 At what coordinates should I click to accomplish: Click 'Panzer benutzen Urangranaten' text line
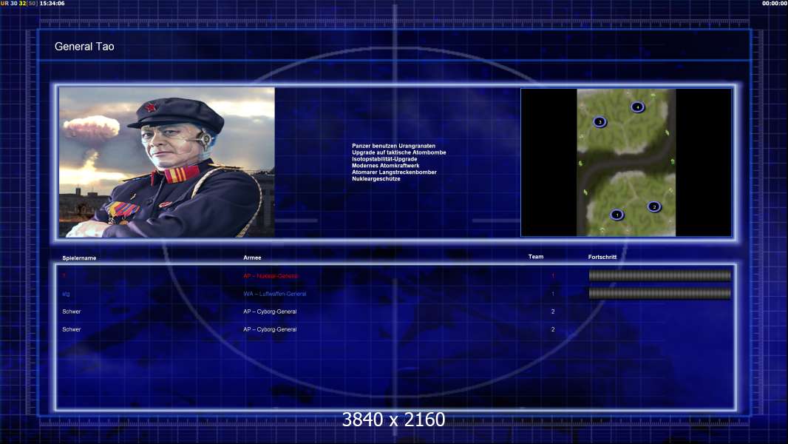pos(393,146)
